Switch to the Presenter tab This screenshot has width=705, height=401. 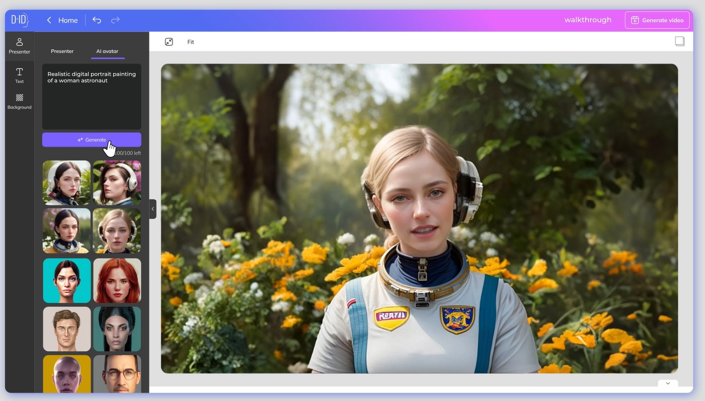pyautogui.click(x=62, y=51)
